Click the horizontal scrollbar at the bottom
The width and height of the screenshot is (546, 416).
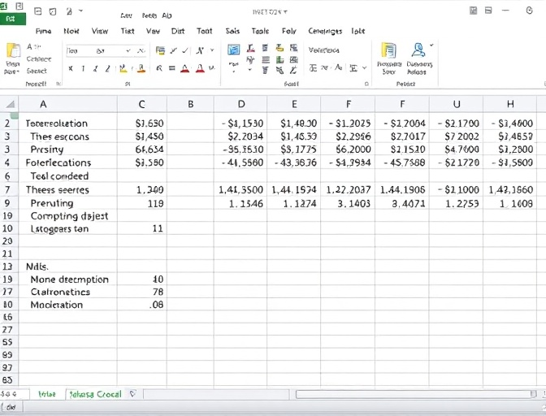coord(406,394)
